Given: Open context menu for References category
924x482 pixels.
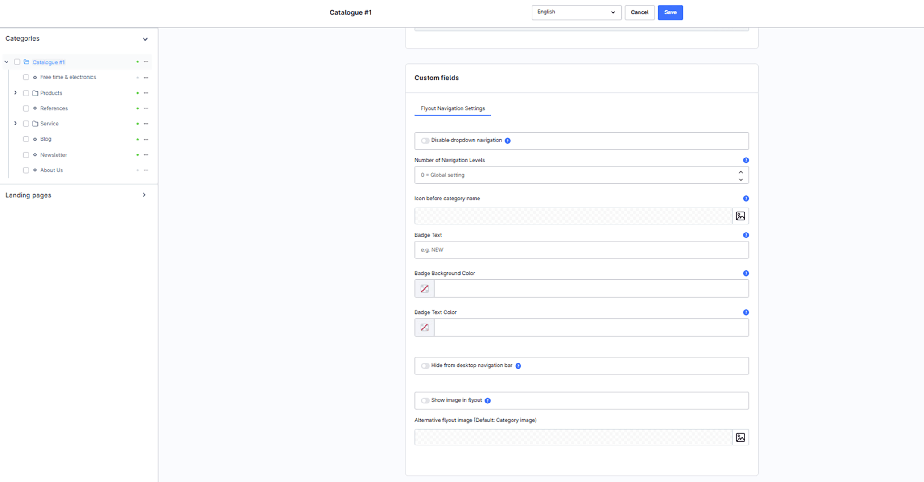Looking at the screenshot, I should (x=146, y=108).
